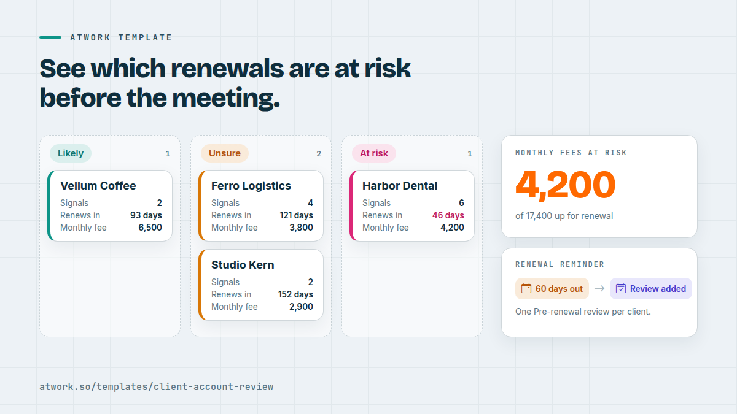The width and height of the screenshot is (737, 414).
Task: Click the 3,800 monthly fee on Ferro Logistics
Action: pos(302,228)
